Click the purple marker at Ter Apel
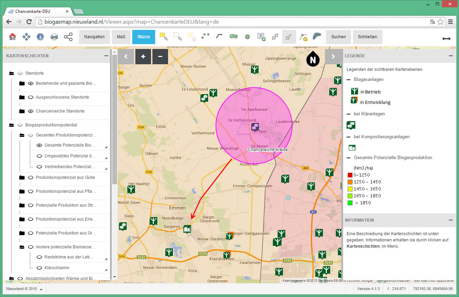 point(255,127)
